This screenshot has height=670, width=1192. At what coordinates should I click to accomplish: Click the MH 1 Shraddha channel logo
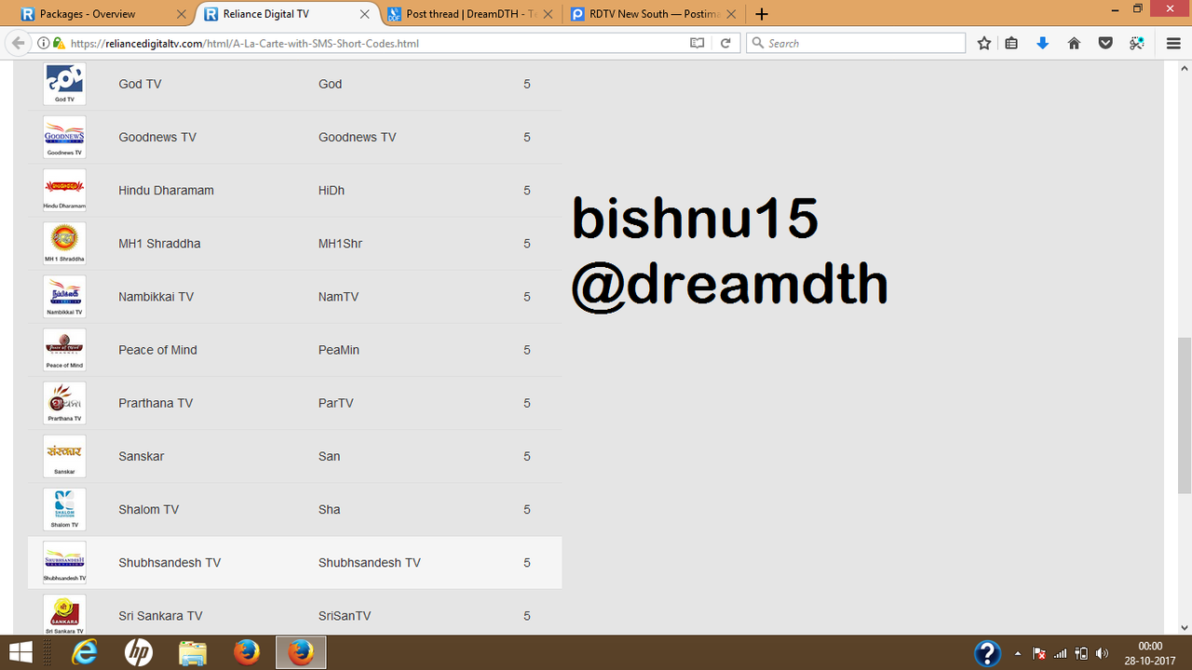point(64,243)
